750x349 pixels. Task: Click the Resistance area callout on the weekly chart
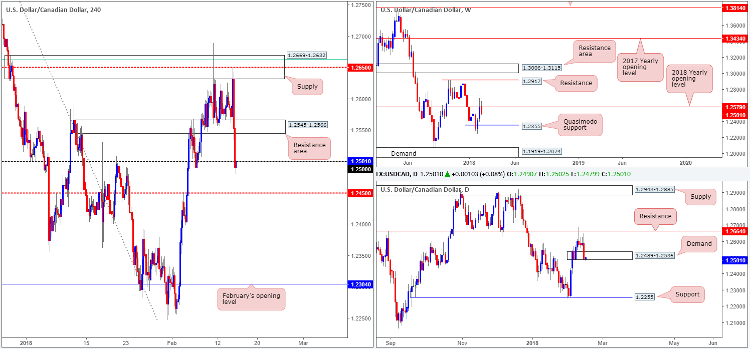coord(595,51)
